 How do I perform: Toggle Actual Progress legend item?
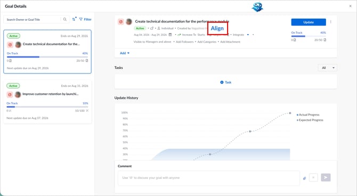pos(308,115)
